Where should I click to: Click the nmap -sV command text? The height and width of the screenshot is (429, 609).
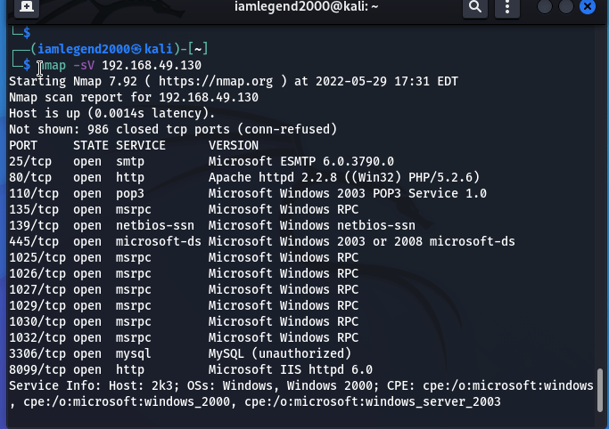tap(65, 66)
